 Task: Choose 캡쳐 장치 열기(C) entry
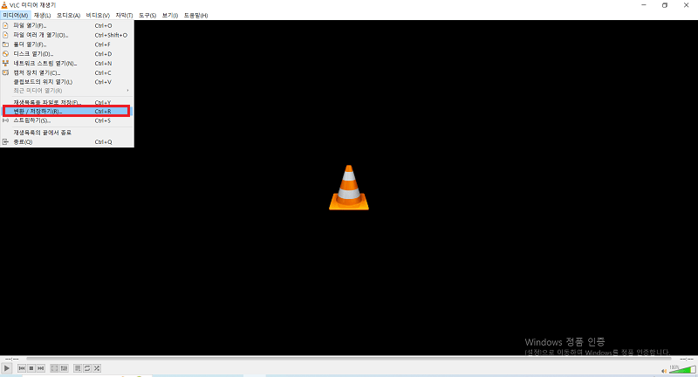pos(67,72)
